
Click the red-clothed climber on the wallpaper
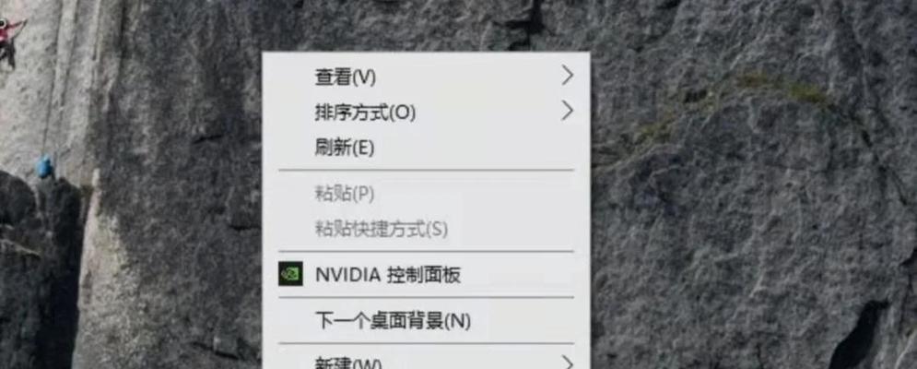pyautogui.click(x=9, y=38)
